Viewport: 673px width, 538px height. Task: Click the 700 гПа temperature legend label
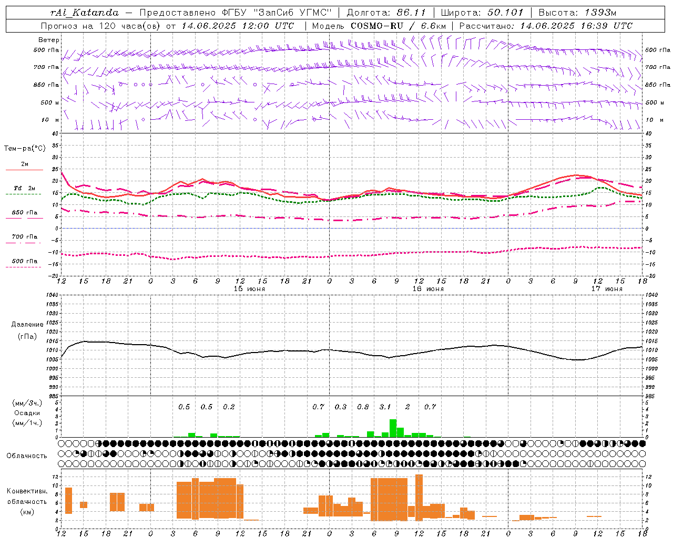pos(25,236)
